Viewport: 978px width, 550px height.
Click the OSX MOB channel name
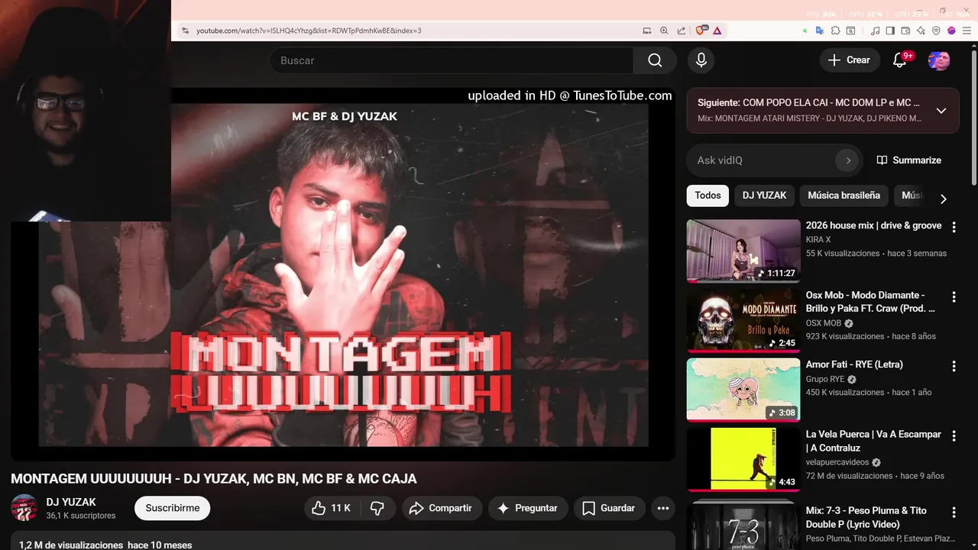[x=824, y=323]
